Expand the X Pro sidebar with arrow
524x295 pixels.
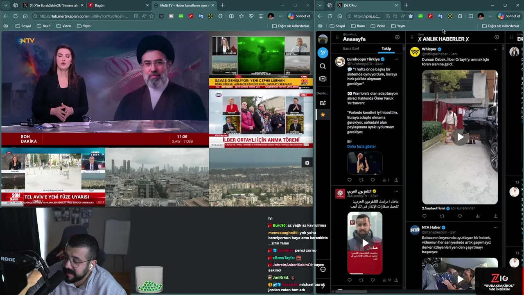point(323,286)
